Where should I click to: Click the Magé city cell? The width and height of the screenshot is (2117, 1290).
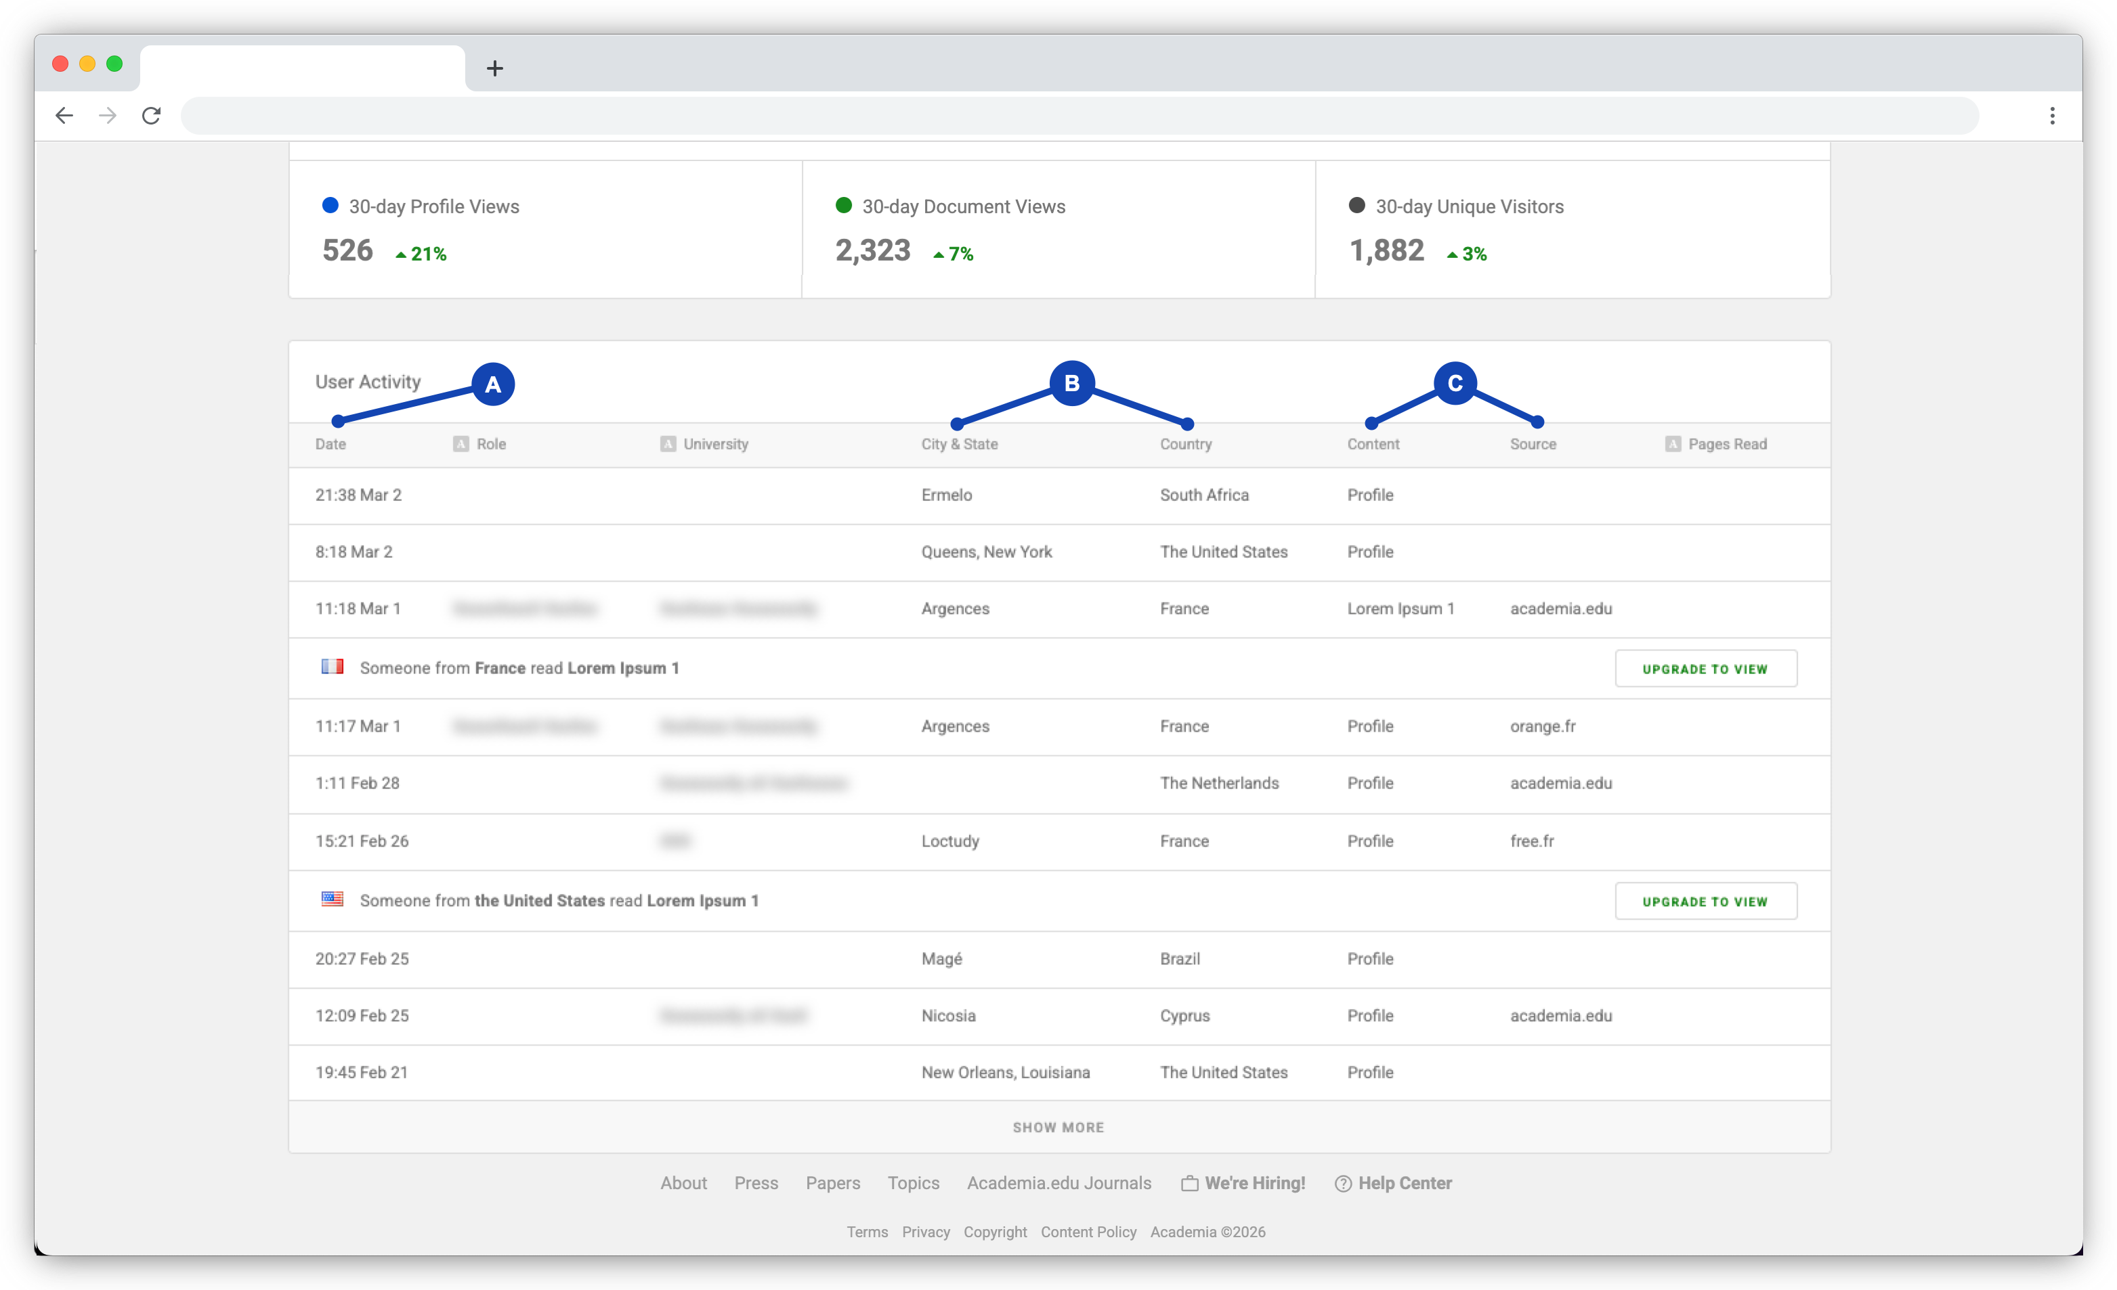tap(941, 959)
